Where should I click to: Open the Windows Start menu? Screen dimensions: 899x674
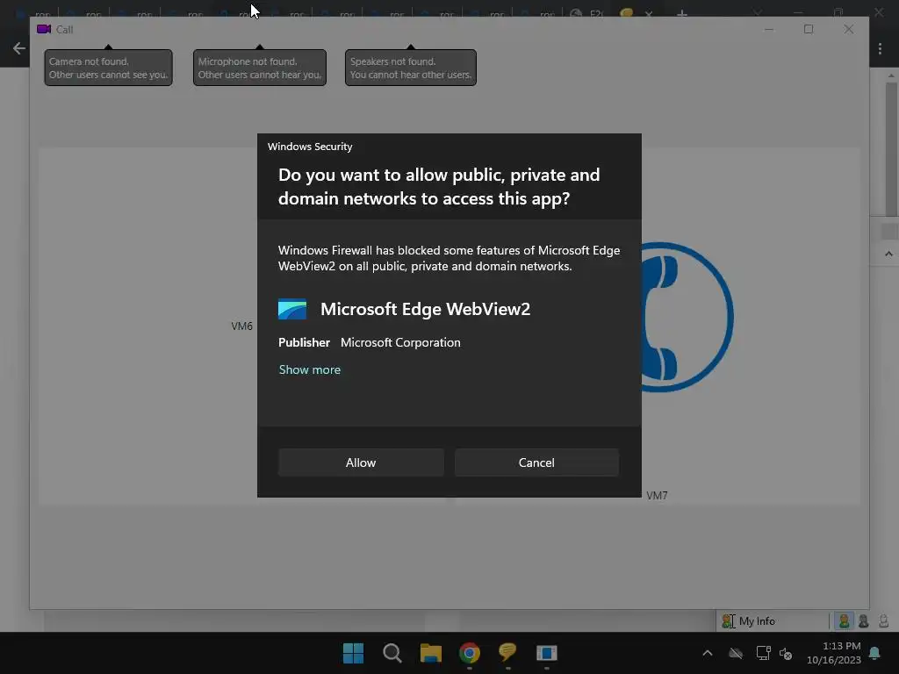coord(353,653)
